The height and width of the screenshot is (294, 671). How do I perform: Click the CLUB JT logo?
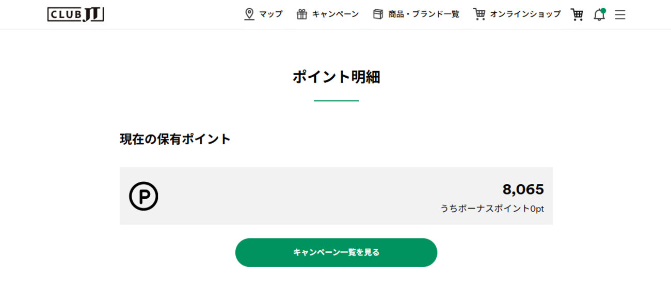[75, 14]
